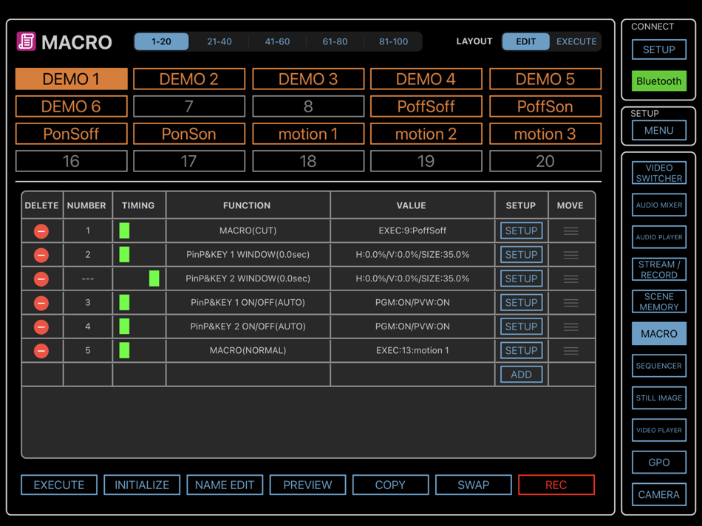Click the minus icon for step 4
The height and width of the screenshot is (526, 702).
[x=41, y=327]
